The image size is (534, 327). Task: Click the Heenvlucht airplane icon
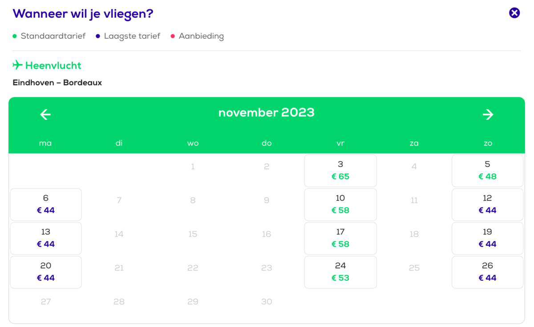pyautogui.click(x=17, y=65)
